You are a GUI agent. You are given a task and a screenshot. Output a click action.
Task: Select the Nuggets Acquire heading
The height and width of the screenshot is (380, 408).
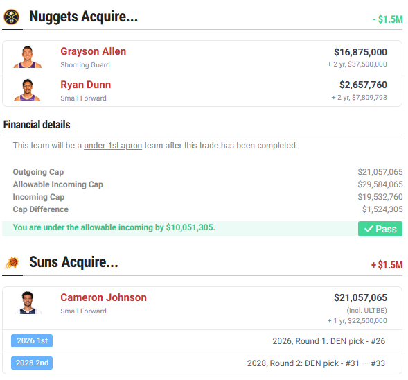(x=84, y=17)
